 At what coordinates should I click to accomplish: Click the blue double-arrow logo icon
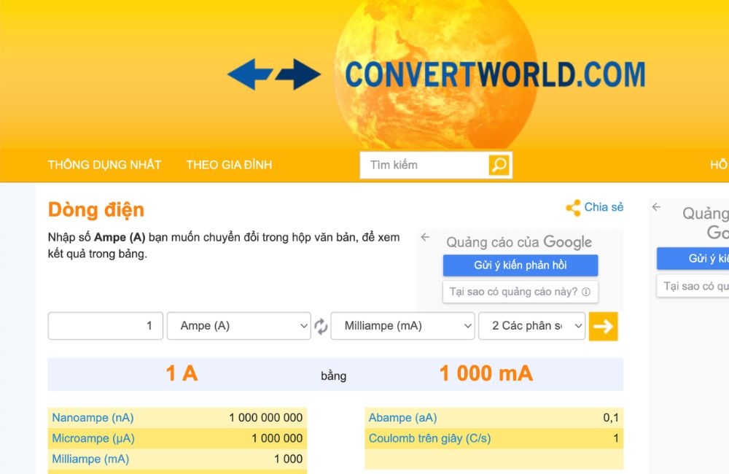(x=274, y=74)
